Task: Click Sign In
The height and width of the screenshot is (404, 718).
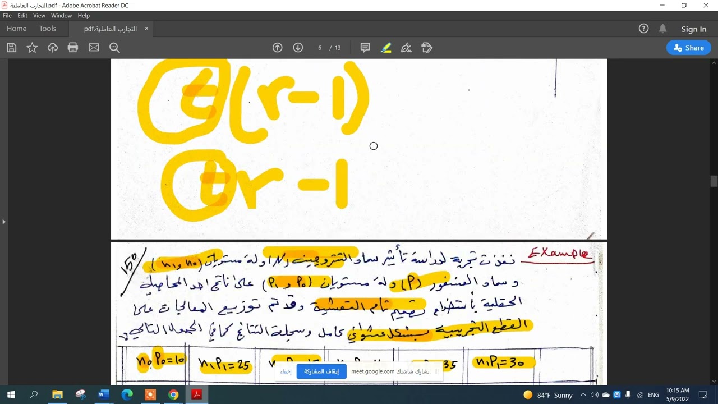Action: 694,29
